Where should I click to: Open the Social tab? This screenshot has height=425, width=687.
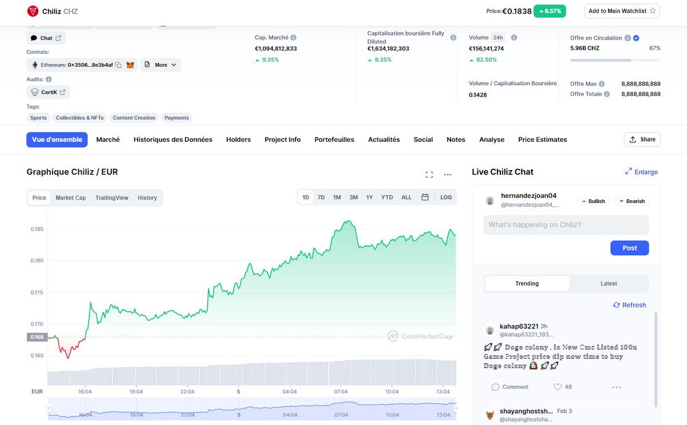pyautogui.click(x=423, y=140)
